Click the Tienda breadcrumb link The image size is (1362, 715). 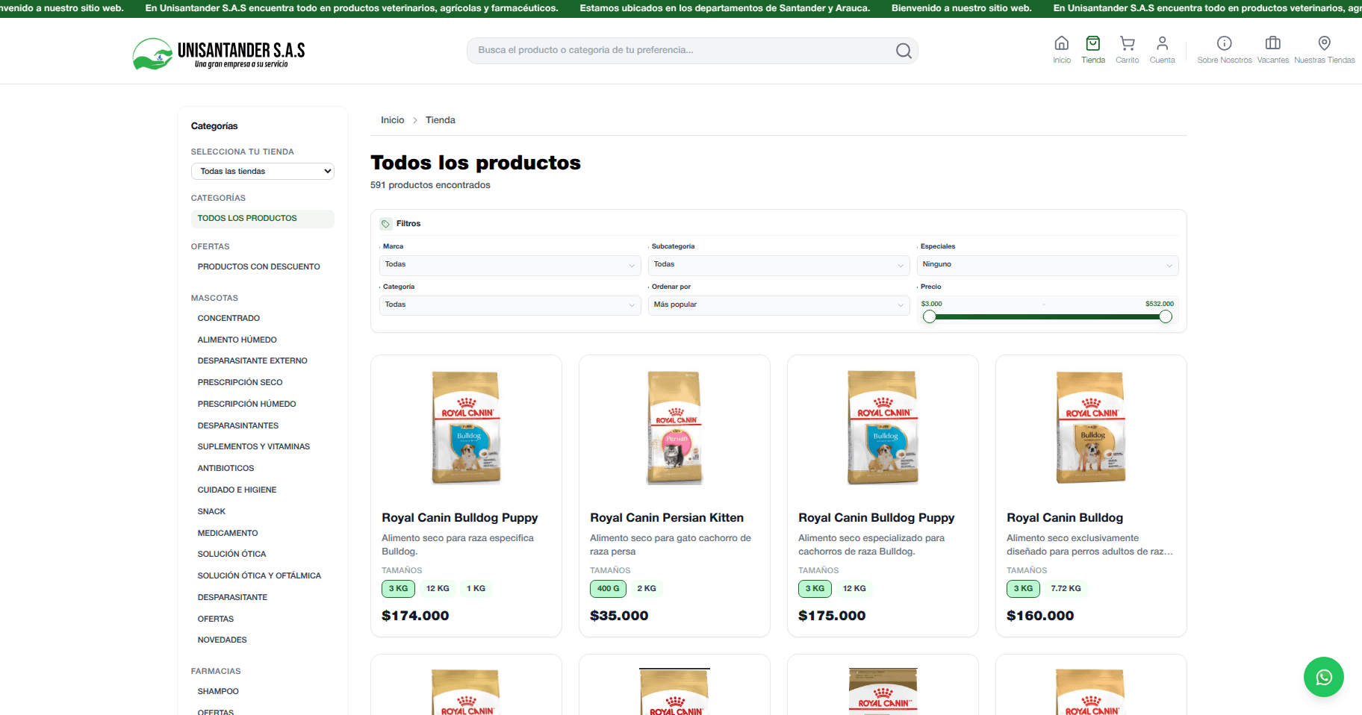pos(441,120)
